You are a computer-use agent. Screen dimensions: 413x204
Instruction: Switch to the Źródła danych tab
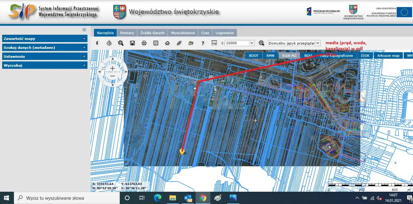point(152,33)
